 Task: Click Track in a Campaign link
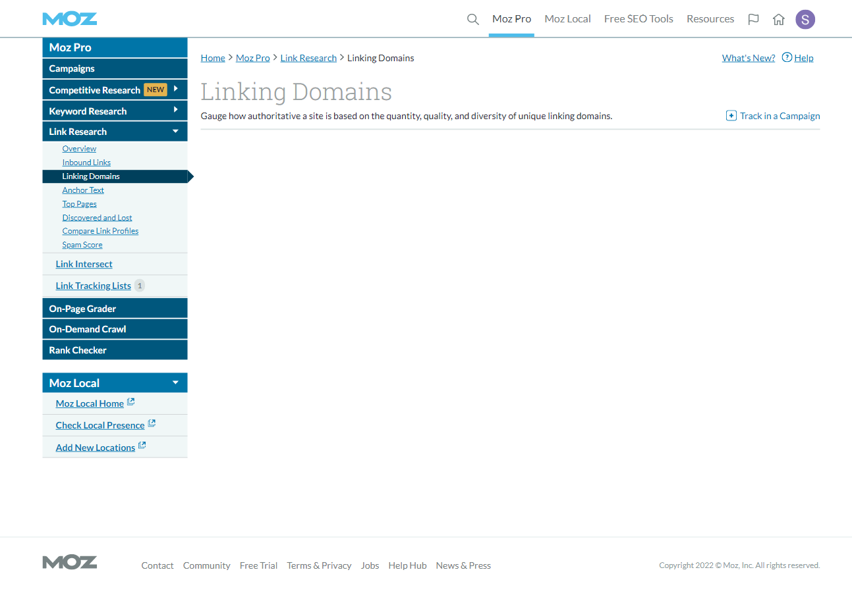[780, 116]
